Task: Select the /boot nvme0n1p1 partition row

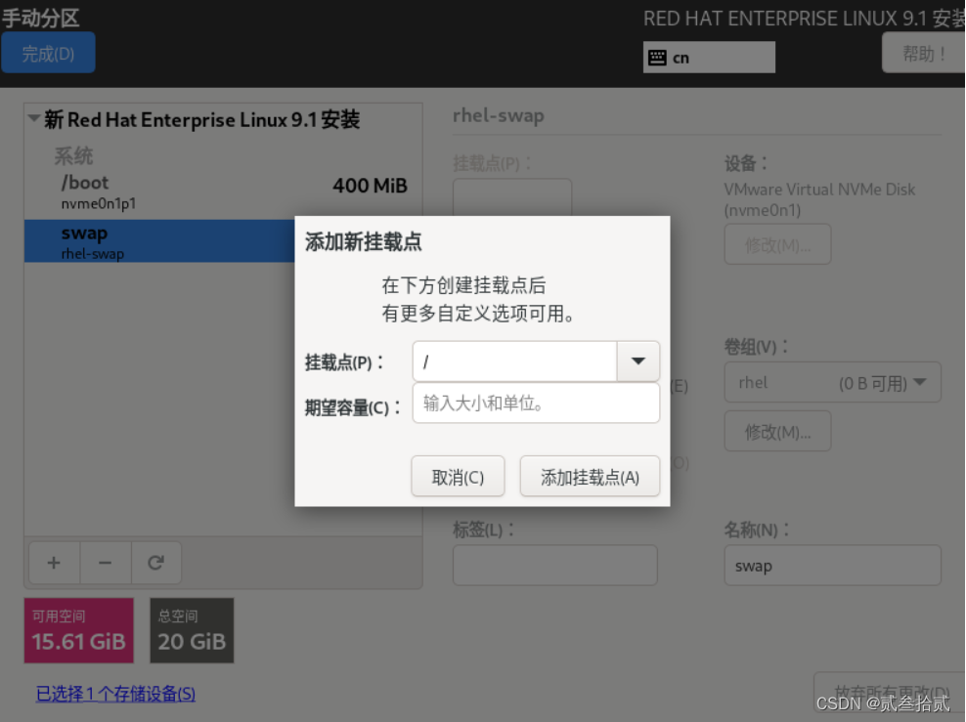Action: pos(223,192)
